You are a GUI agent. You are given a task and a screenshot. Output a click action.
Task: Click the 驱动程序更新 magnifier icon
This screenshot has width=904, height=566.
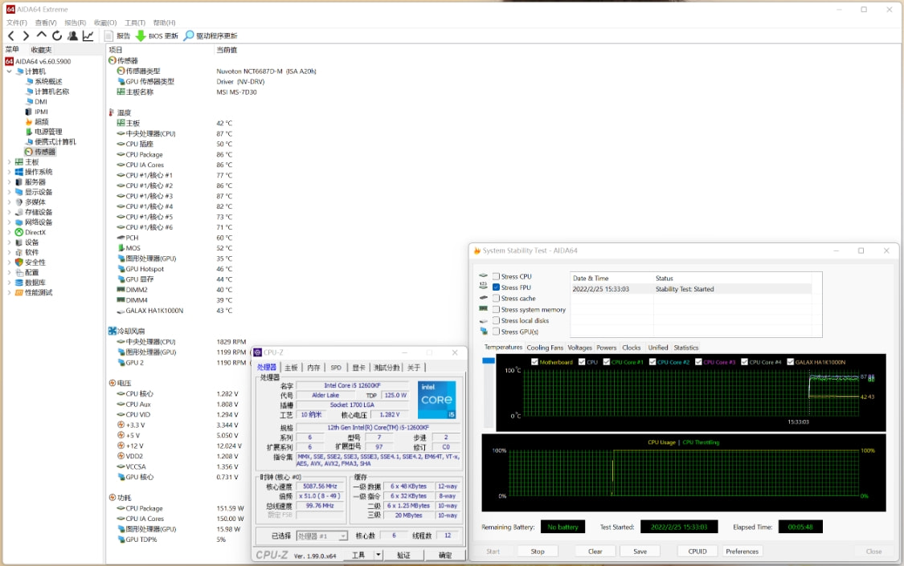[x=189, y=36]
